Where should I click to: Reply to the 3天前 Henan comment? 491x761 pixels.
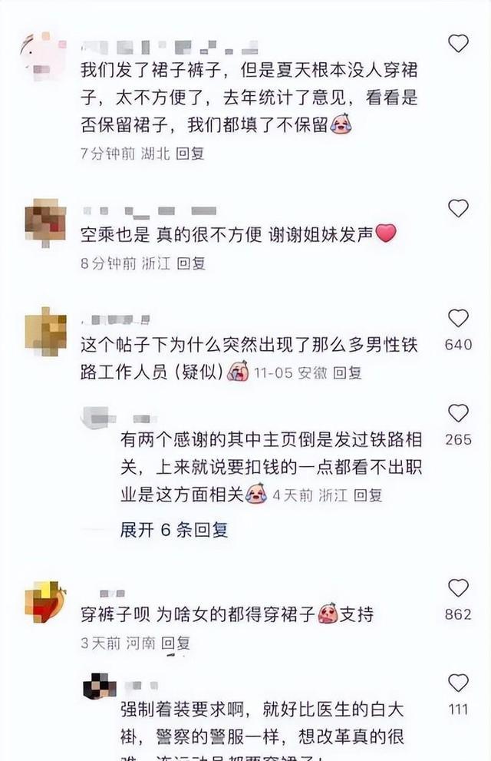point(176,643)
